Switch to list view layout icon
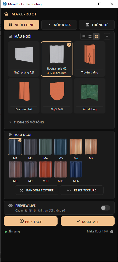 click(x=84, y=36)
